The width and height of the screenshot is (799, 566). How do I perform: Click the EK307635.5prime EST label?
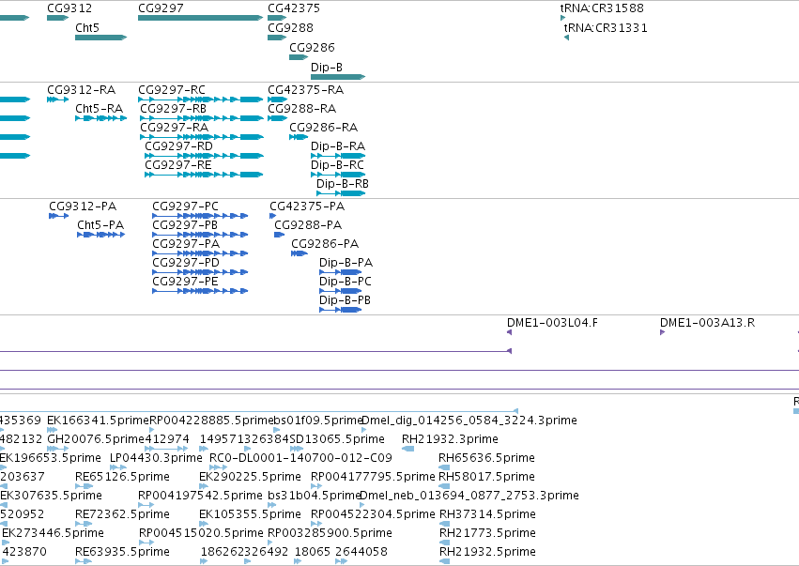[51, 496]
